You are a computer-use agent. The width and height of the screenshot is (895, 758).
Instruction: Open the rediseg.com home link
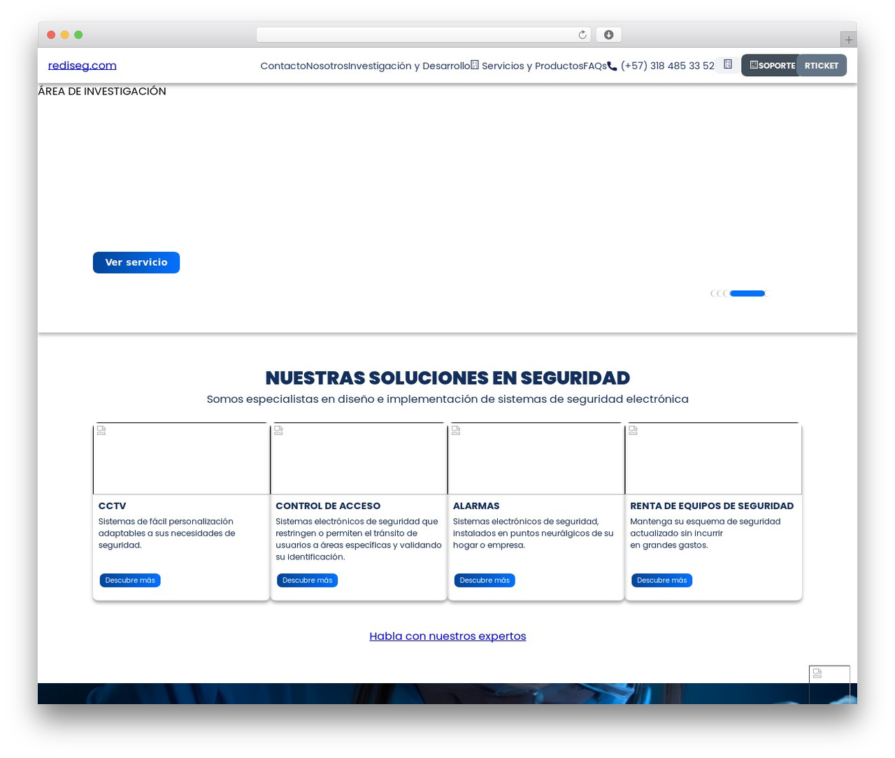pos(82,65)
